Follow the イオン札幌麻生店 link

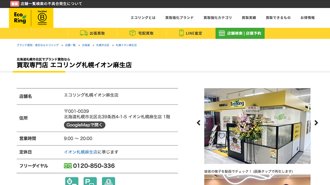(x=80, y=152)
